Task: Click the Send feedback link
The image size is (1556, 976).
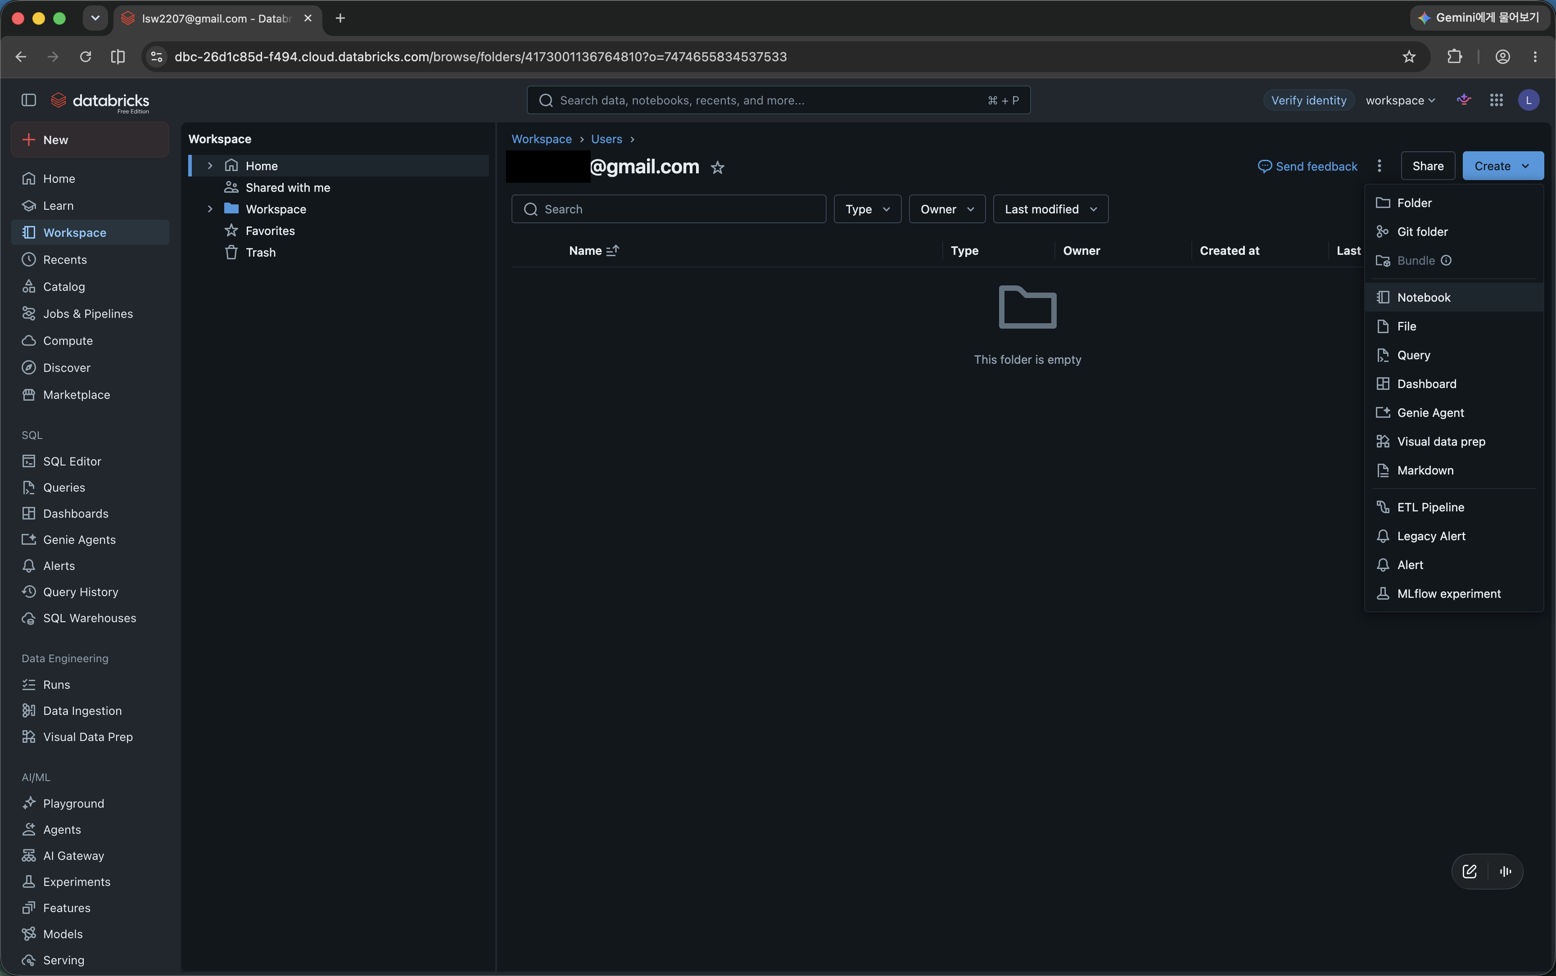Action: coord(1307,167)
